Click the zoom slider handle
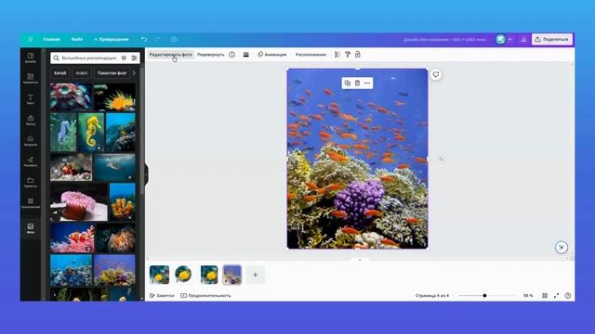This screenshot has width=595, height=334. (484, 295)
